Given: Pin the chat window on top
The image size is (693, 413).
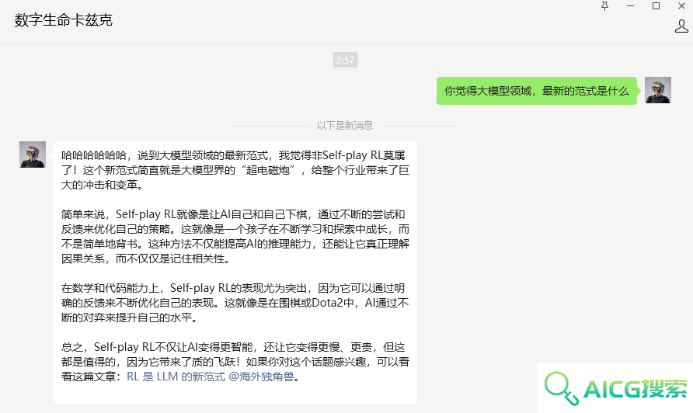Looking at the screenshot, I should pyautogui.click(x=604, y=5).
